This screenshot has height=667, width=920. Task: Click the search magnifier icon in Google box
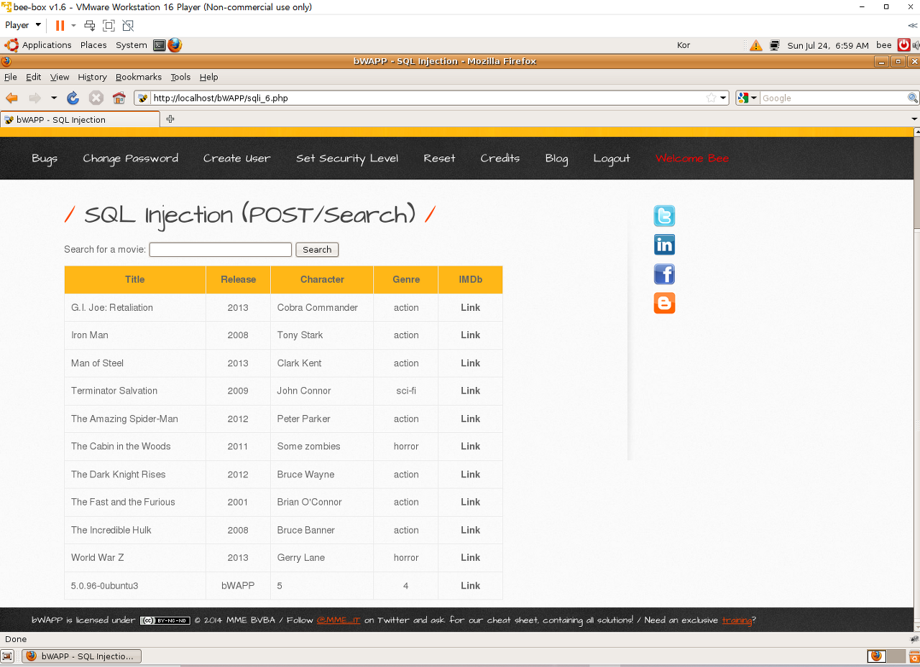913,98
